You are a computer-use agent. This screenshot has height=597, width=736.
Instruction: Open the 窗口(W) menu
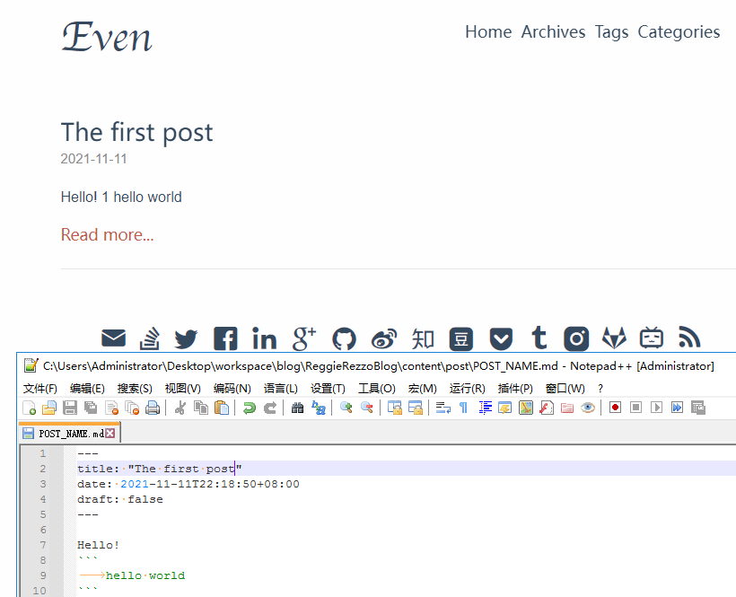point(565,389)
